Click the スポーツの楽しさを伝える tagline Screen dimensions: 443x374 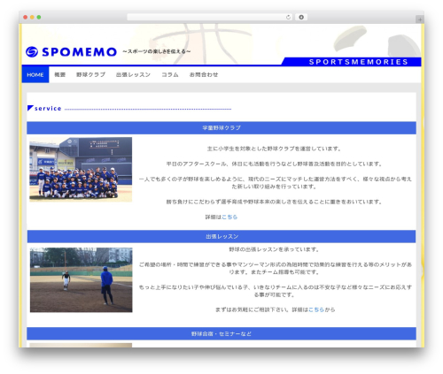click(x=157, y=51)
